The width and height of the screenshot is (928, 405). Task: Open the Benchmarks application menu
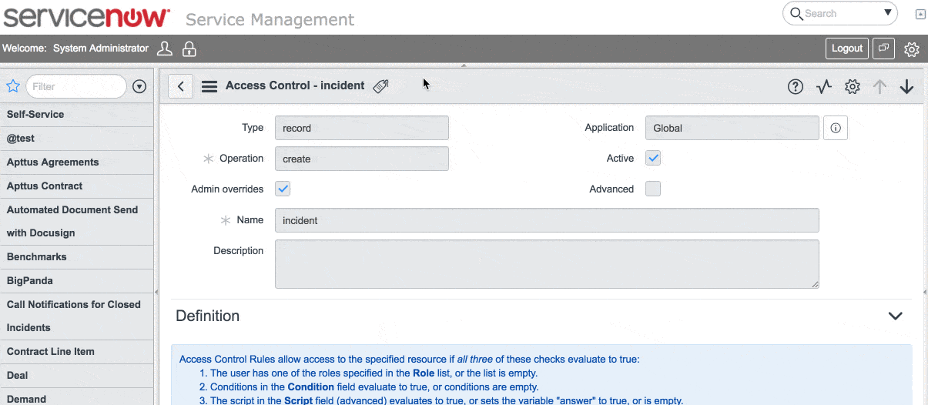click(x=37, y=257)
